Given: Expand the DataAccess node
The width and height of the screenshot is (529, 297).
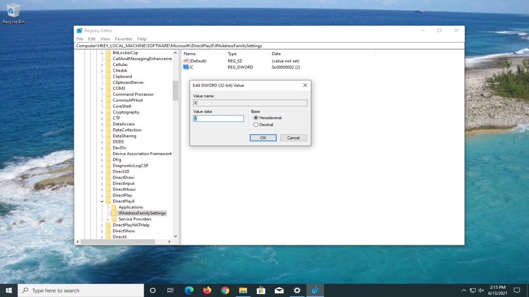Looking at the screenshot, I should 102,124.
